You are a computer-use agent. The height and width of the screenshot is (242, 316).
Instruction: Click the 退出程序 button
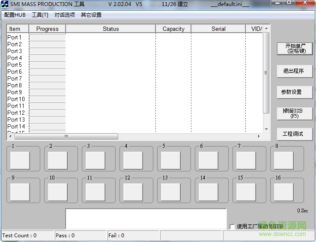[x=295, y=71]
